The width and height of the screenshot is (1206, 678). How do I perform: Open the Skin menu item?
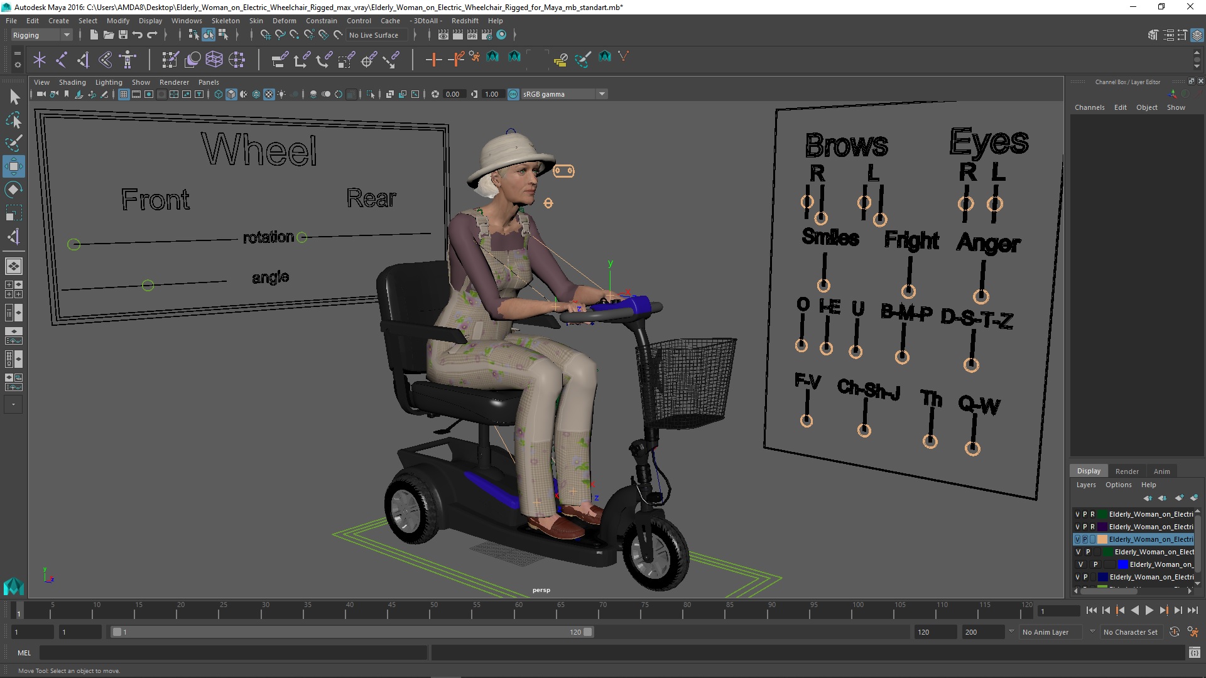click(x=256, y=20)
